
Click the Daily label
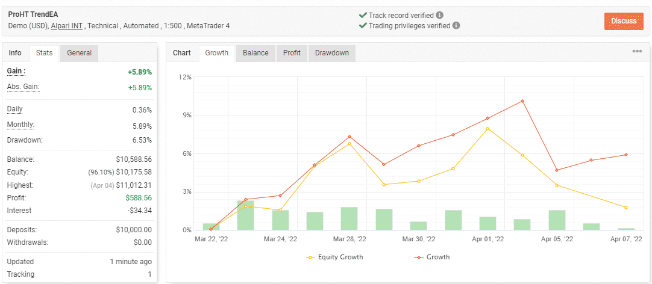click(x=15, y=110)
